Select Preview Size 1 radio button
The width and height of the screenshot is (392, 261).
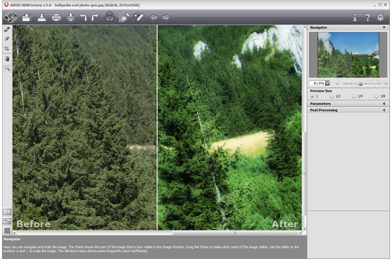[312, 96]
